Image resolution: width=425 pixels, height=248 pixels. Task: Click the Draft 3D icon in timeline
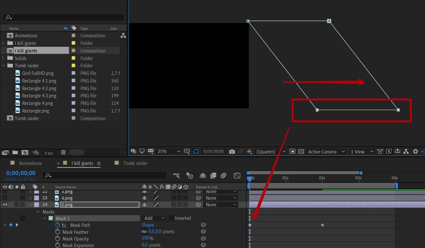[189, 175]
